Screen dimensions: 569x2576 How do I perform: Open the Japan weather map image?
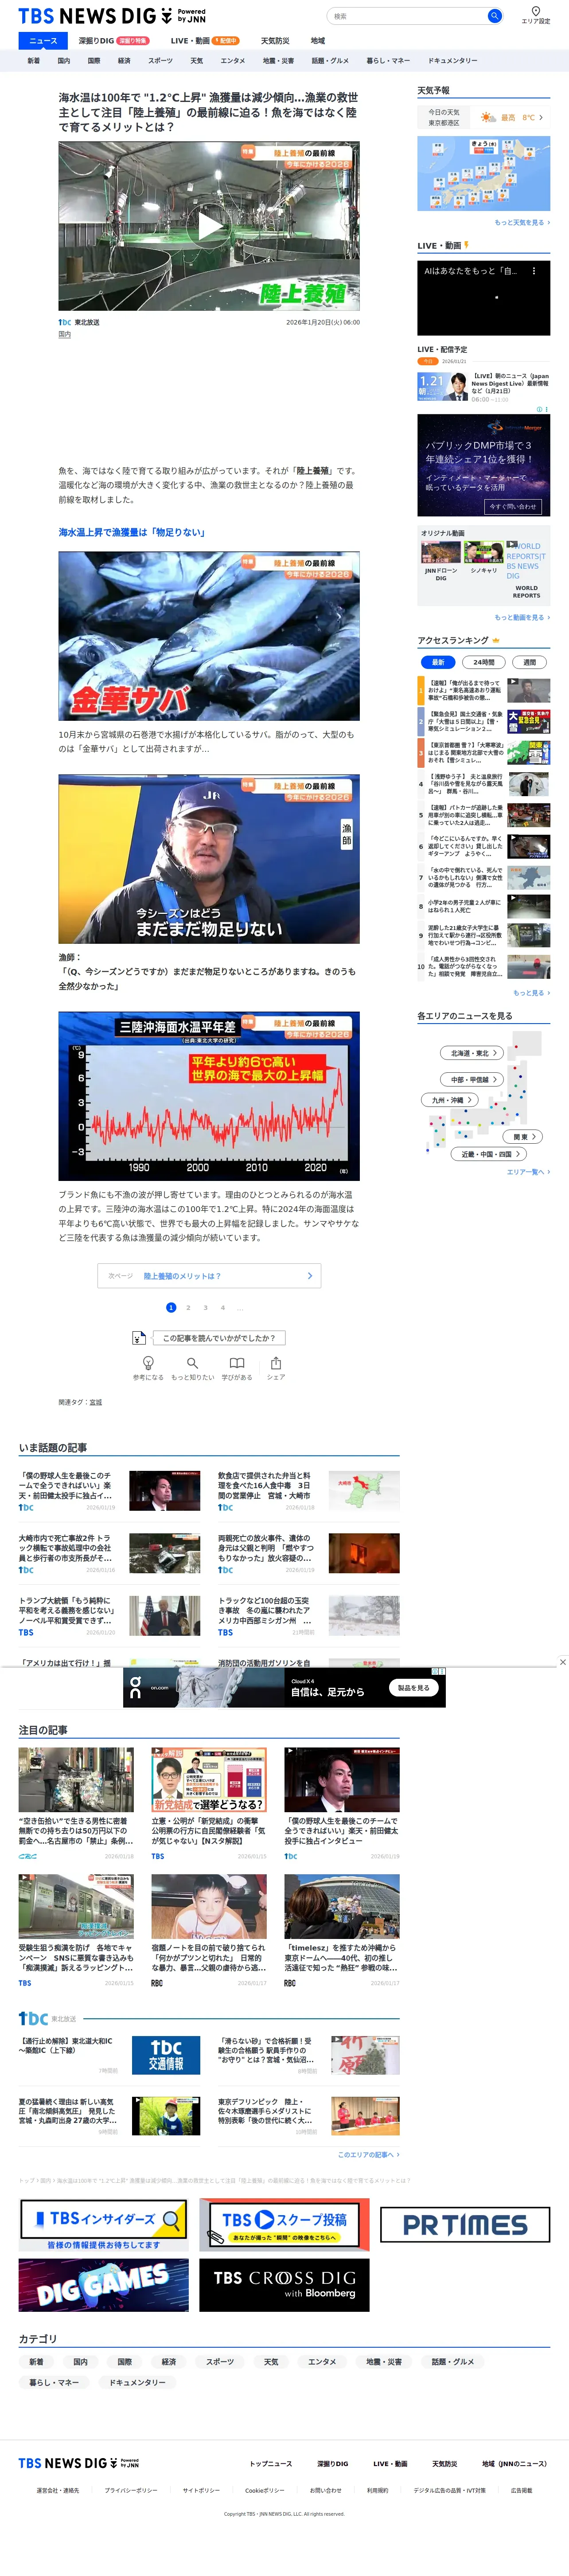483,174
